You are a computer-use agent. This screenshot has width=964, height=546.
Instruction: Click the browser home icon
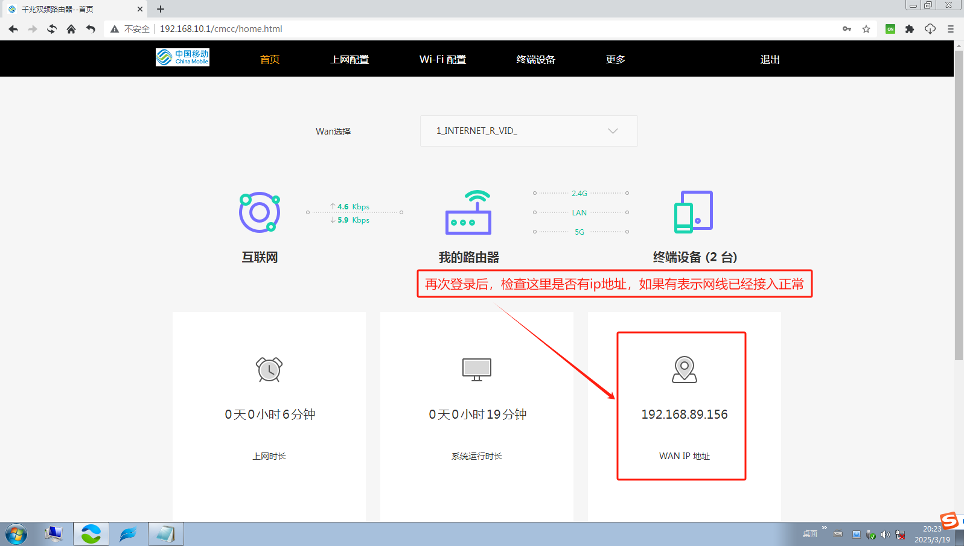coord(71,29)
